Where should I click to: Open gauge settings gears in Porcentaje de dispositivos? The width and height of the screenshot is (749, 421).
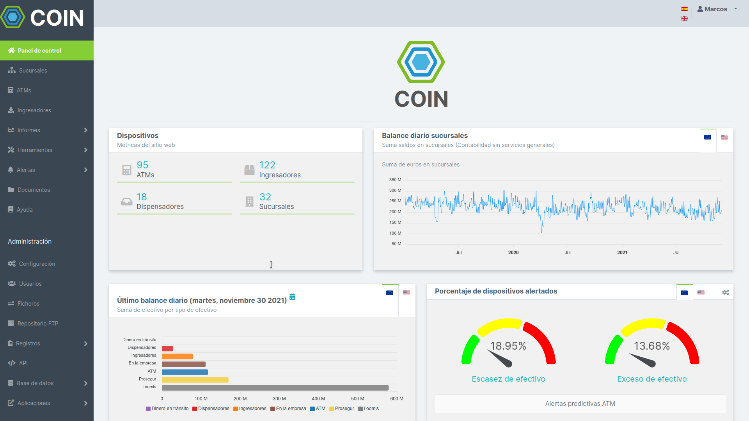[725, 292]
